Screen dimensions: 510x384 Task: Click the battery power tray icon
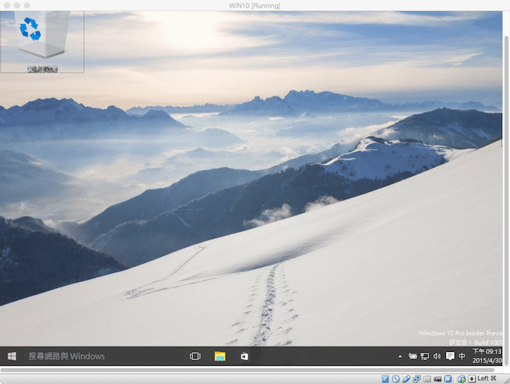412,356
